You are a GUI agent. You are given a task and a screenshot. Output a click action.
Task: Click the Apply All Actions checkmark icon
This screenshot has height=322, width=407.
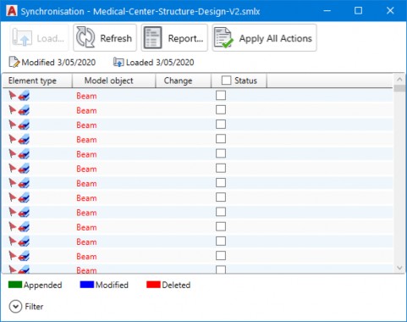click(223, 37)
